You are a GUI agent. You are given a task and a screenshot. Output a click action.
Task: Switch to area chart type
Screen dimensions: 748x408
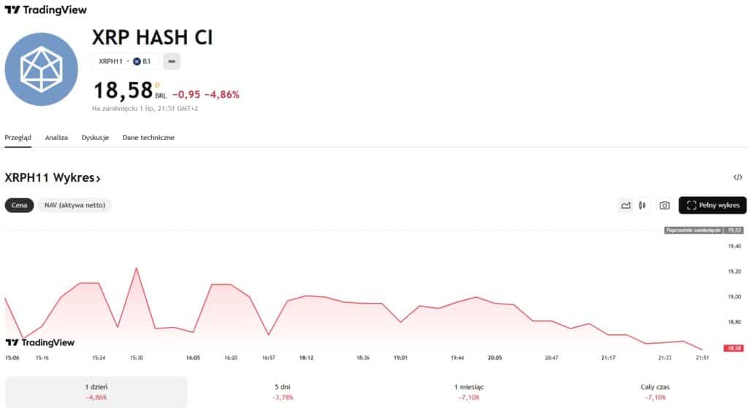[626, 205]
